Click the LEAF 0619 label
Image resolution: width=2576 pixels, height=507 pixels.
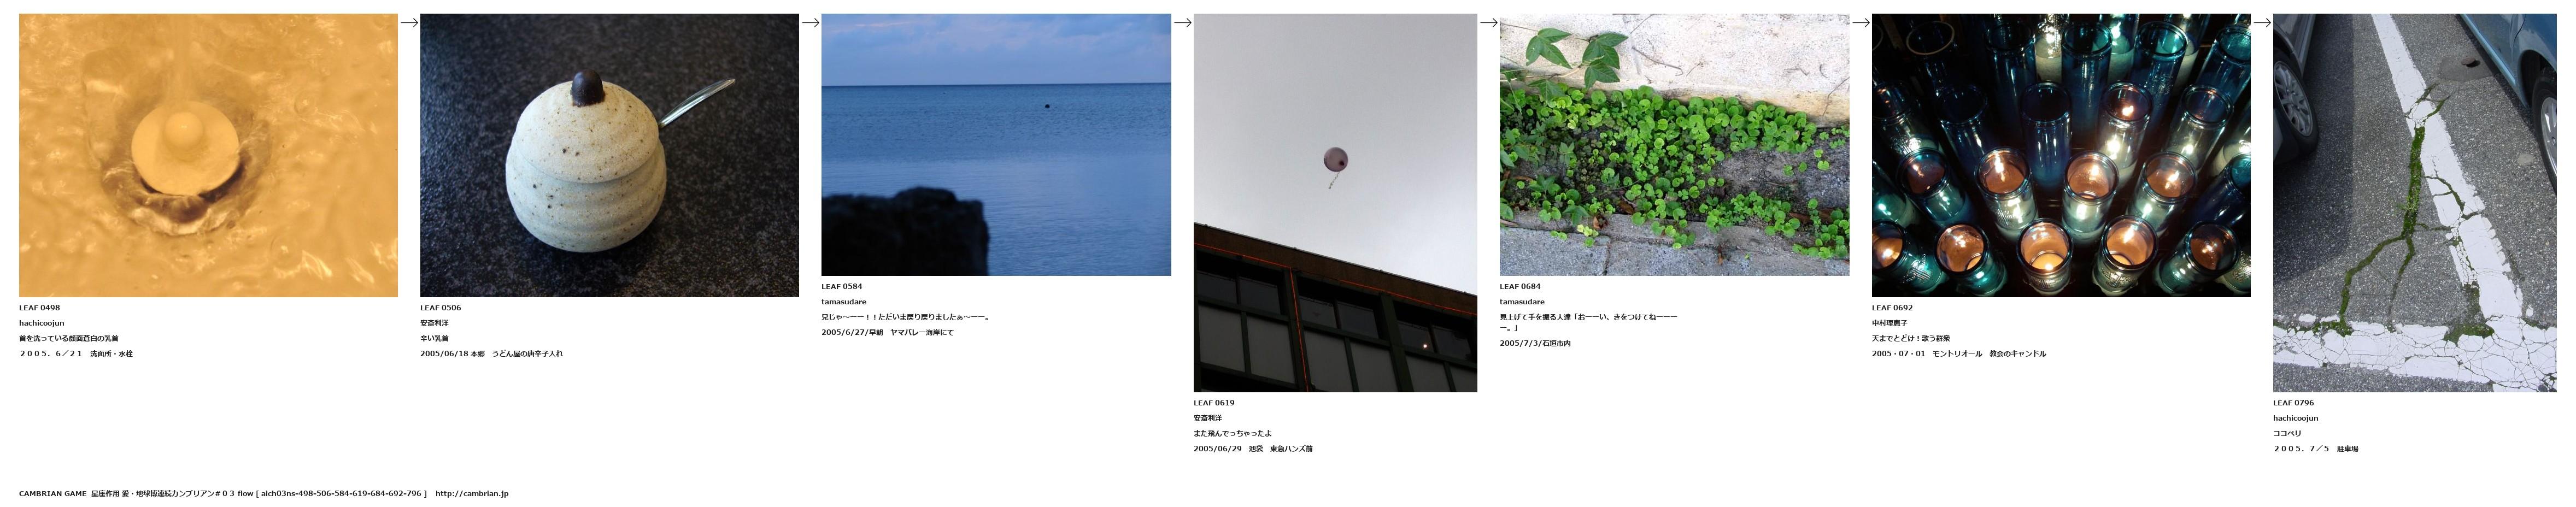click(1214, 403)
